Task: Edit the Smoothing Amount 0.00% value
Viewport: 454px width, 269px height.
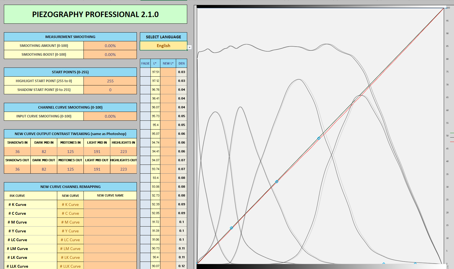Action: point(110,46)
